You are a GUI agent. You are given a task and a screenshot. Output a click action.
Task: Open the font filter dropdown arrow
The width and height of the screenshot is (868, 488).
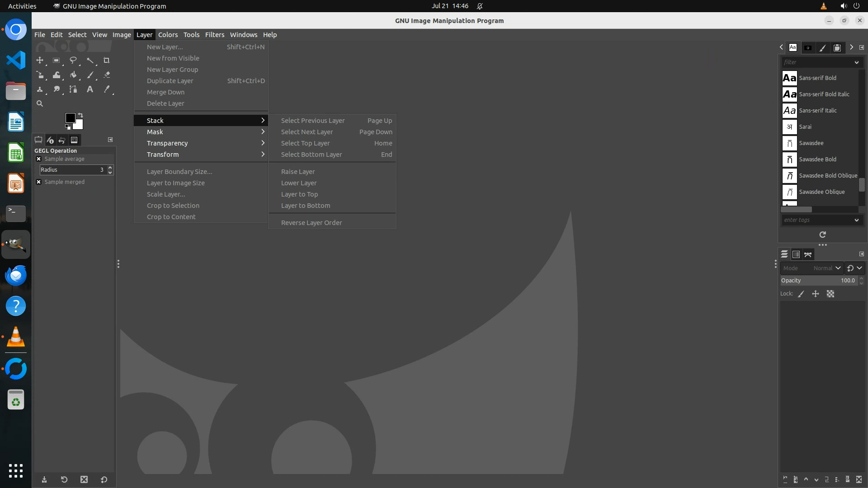[856, 62]
